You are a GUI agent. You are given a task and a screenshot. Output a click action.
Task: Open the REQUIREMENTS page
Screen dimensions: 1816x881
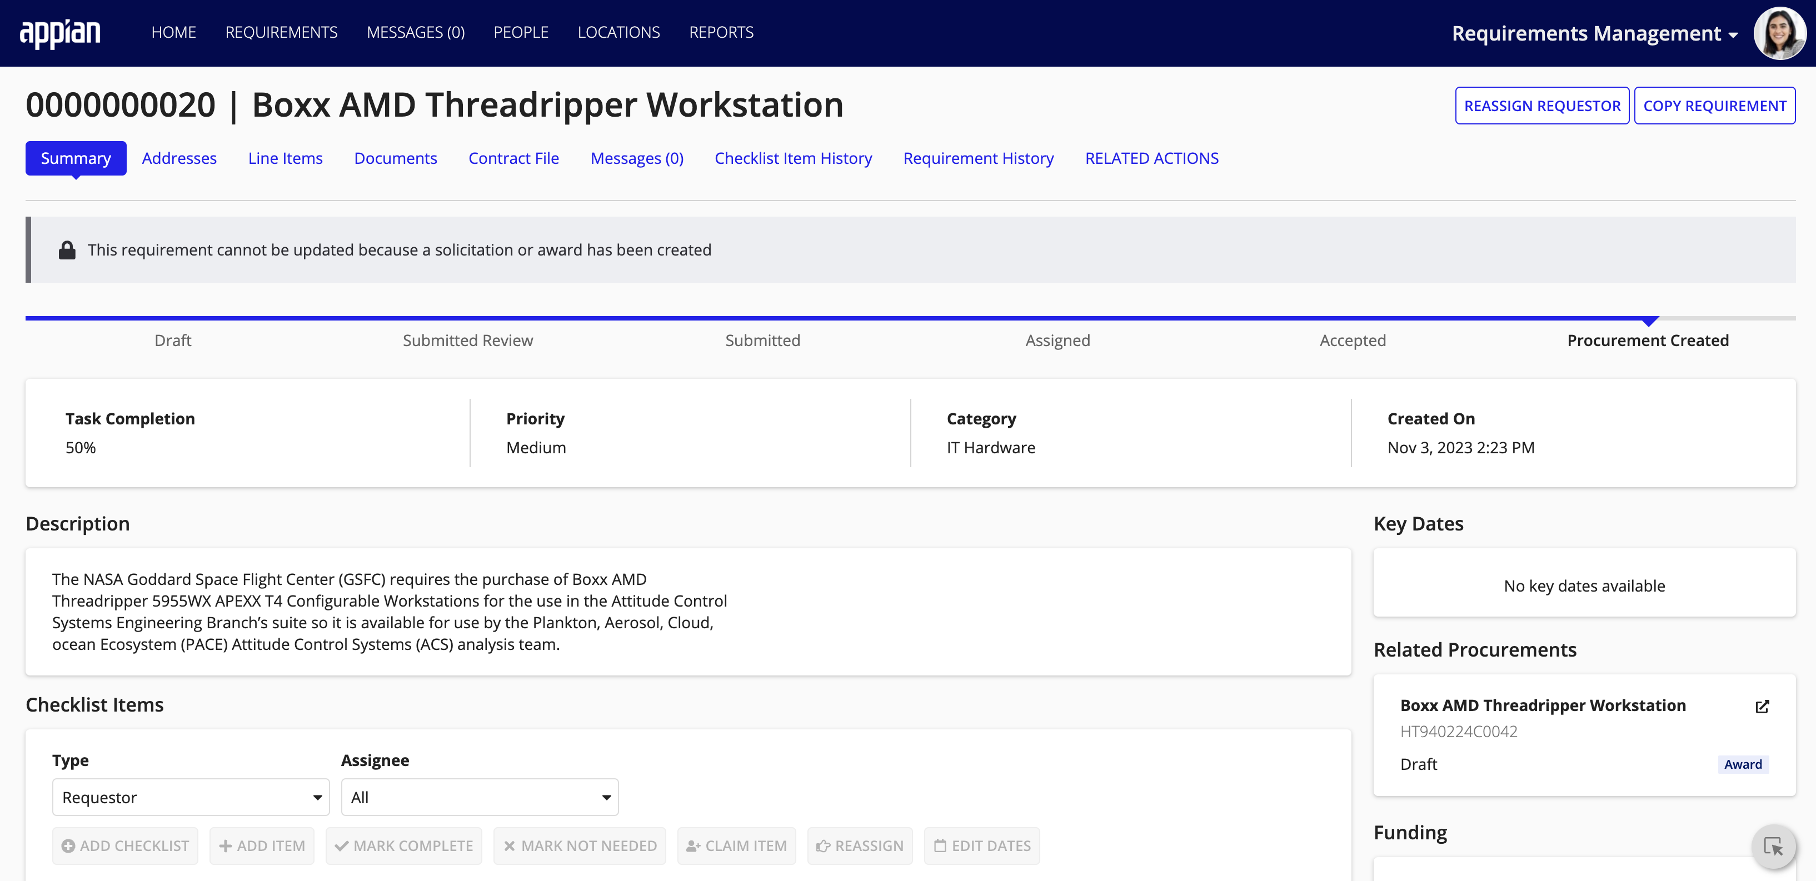[x=281, y=32]
